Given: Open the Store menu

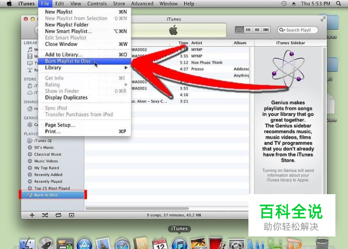Looking at the screenshot, I should click(119, 4).
